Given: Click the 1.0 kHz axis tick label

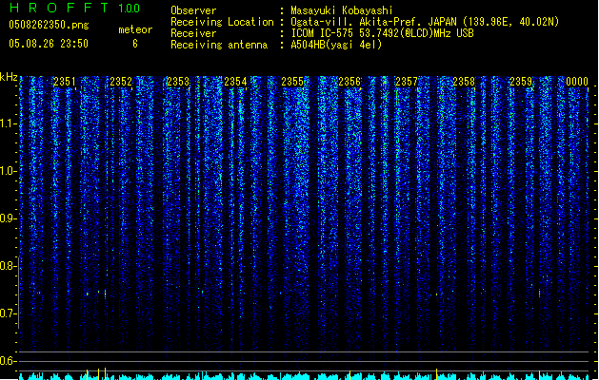Looking at the screenshot, I should pyautogui.click(x=7, y=171).
